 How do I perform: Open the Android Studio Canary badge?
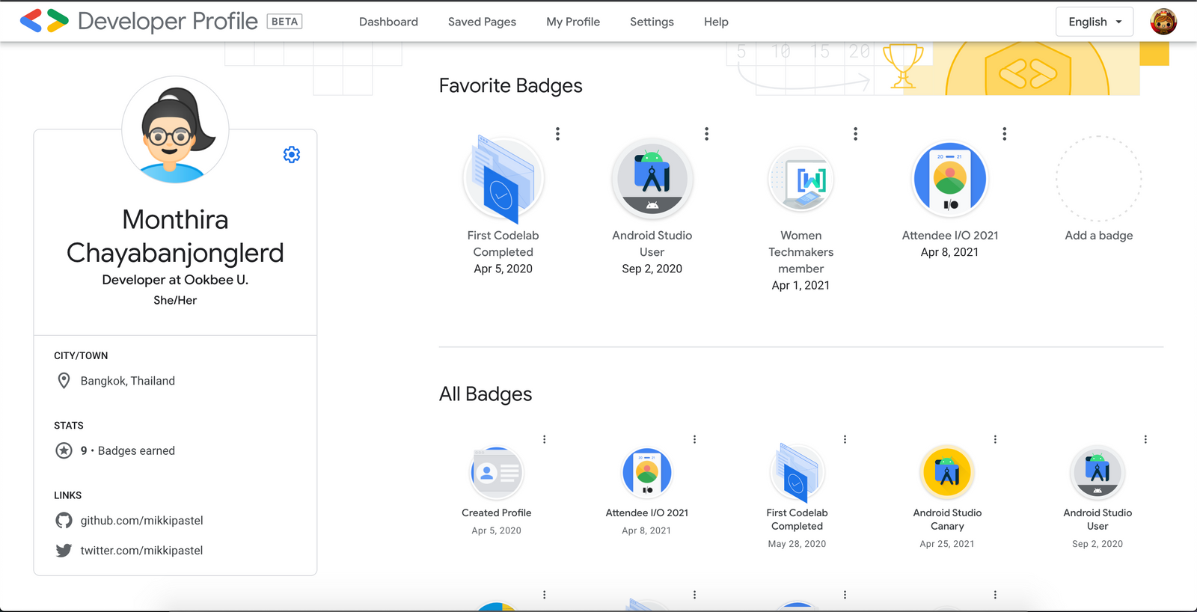click(x=946, y=473)
